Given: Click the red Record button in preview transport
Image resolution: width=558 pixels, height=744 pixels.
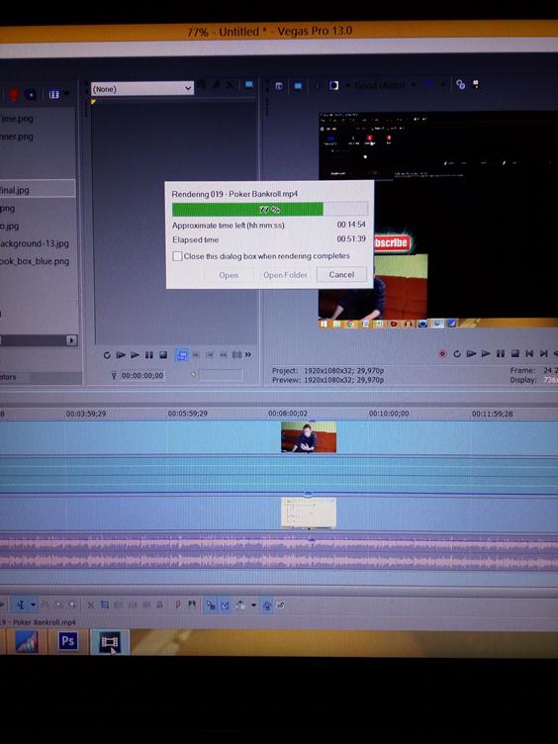Looking at the screenshot, I should [x=442, y=353].
